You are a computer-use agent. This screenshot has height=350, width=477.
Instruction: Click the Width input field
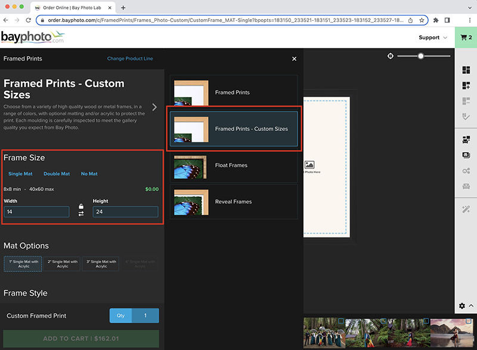pyautogui.click(x=36, y=212)
